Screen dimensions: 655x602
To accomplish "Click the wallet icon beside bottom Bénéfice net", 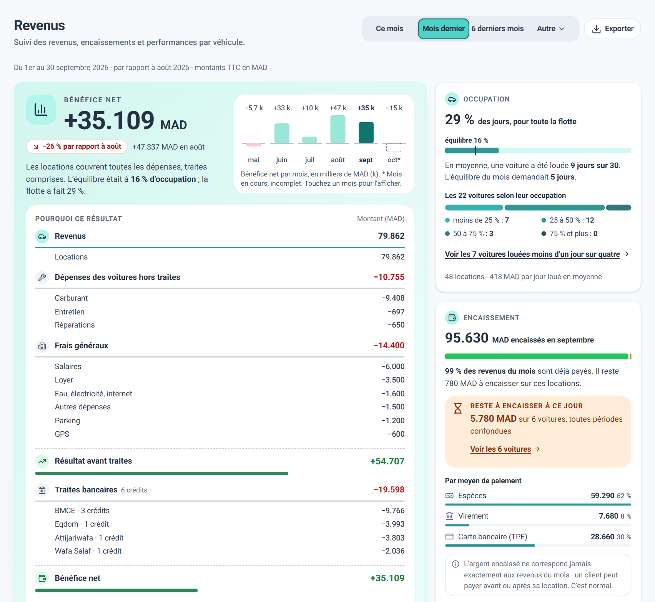I will [42, 579].
